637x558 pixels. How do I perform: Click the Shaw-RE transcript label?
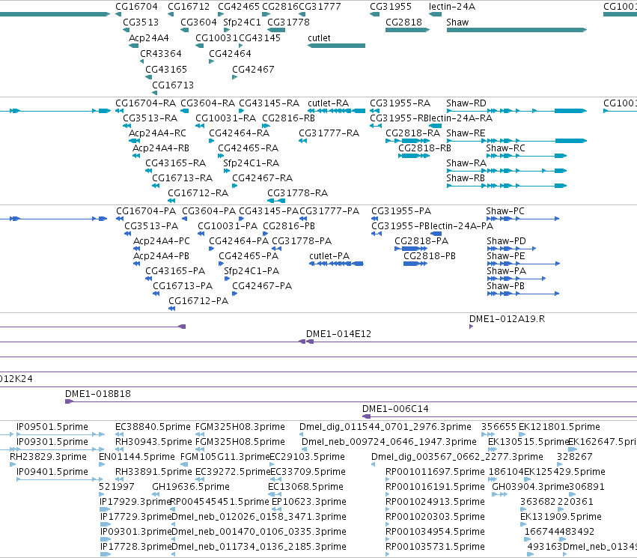click(466, 133)
